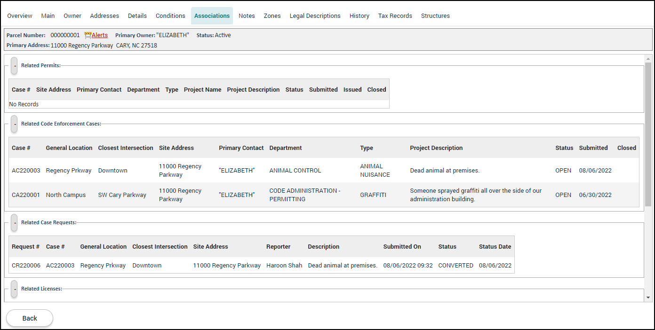
Task: Go to the Legal Descriptions tab
Action: (315, 16)
